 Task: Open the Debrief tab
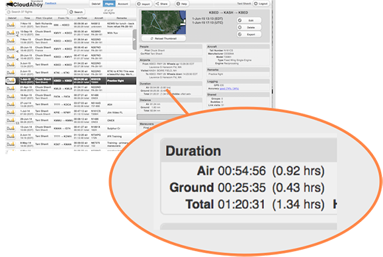(96, 4)
